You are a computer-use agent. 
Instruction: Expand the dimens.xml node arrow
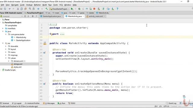9,61
